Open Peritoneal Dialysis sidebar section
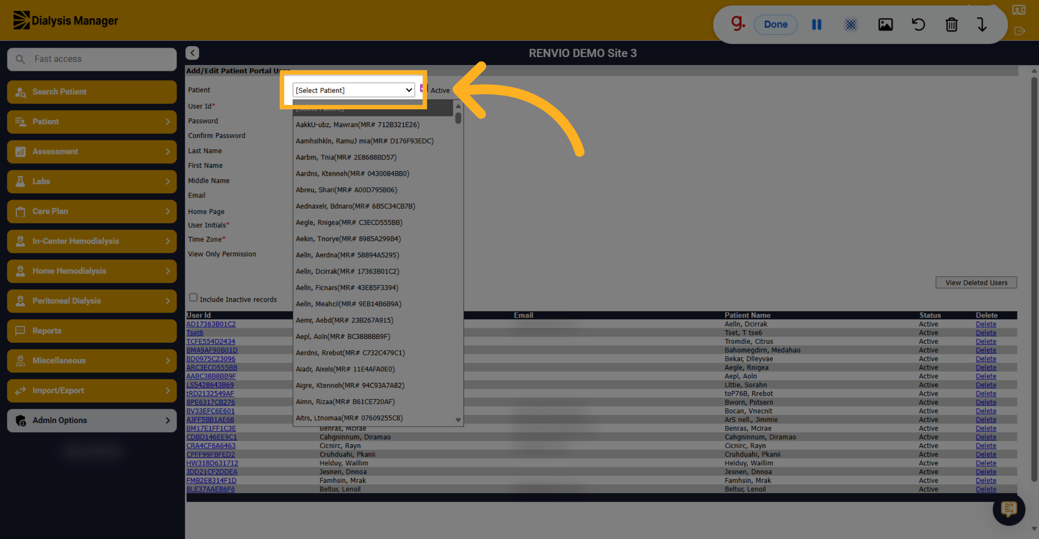This screenshot has height=539, width=1039. [x=92, y=301]
